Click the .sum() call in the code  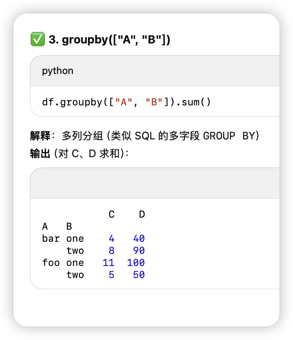[193, 102]
